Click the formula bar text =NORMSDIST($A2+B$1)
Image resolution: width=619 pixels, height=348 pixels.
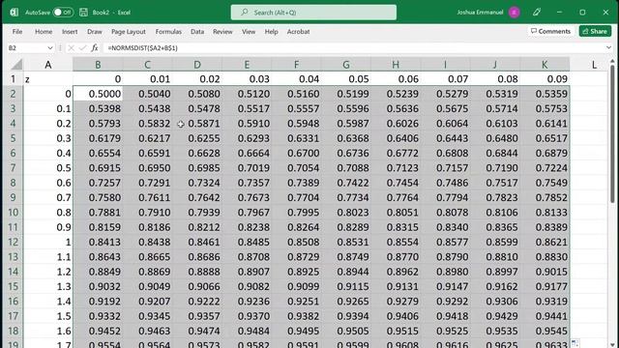pos(142,47)
